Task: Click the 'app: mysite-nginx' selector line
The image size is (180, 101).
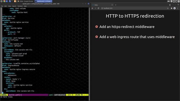Action: tap(14, 28)
